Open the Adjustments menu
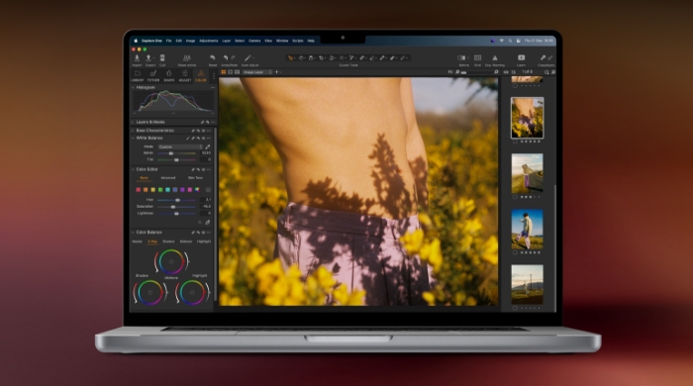This screenshot has width=693, height=386. 209,41
